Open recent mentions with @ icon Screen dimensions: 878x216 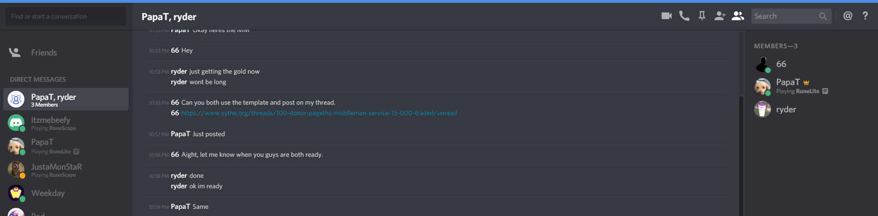(847, 16)
